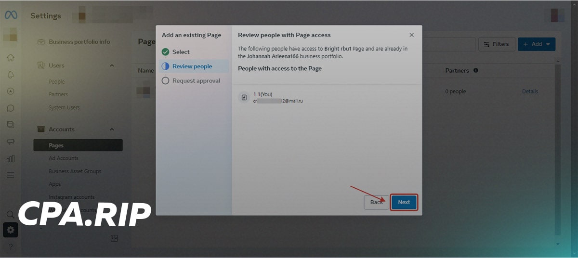
Task: Collapse the Users section chevron
Action: coord(112,65)
